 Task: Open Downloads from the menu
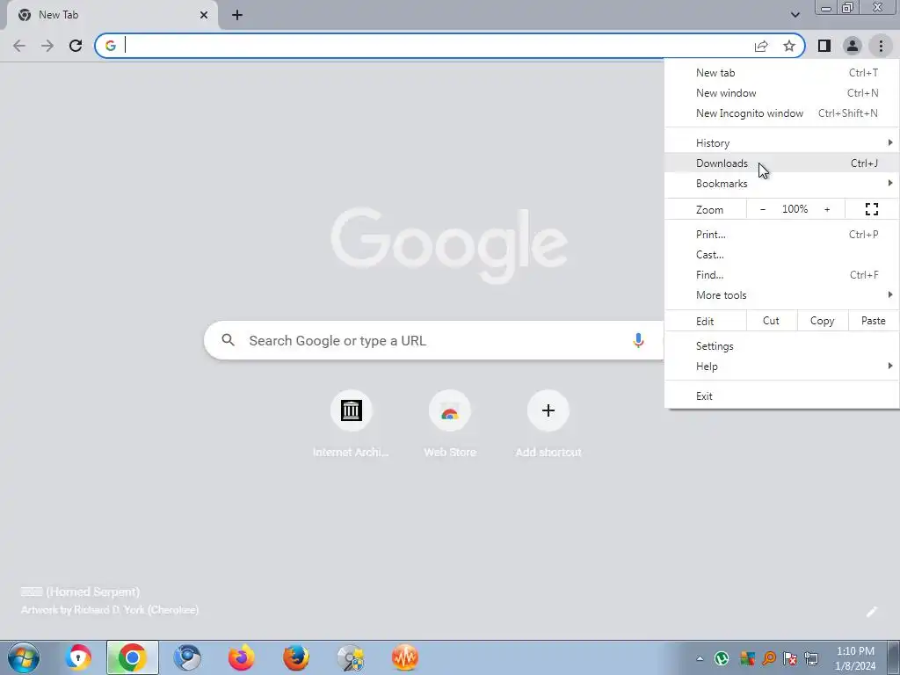(781, 163)
